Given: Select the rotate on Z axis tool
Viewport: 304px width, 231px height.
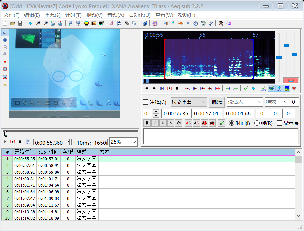Looking at the screenshot, I should pos(5,47).
